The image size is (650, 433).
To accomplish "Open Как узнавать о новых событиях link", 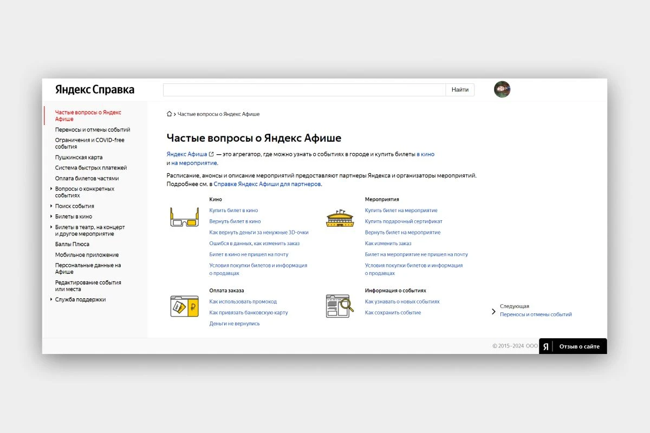I will click(x=402, y=301).
